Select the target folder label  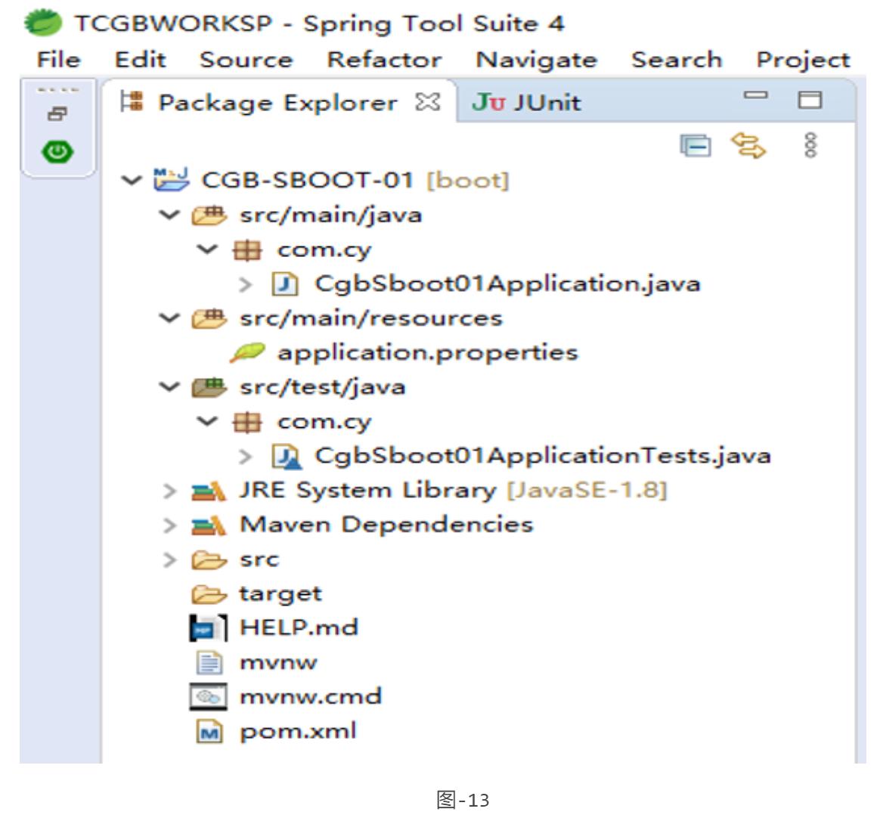point(280,595)
